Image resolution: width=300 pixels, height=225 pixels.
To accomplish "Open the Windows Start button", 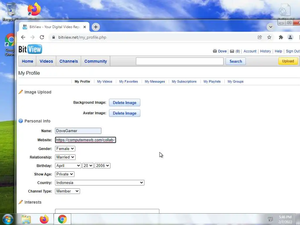I will coord(7,219).
